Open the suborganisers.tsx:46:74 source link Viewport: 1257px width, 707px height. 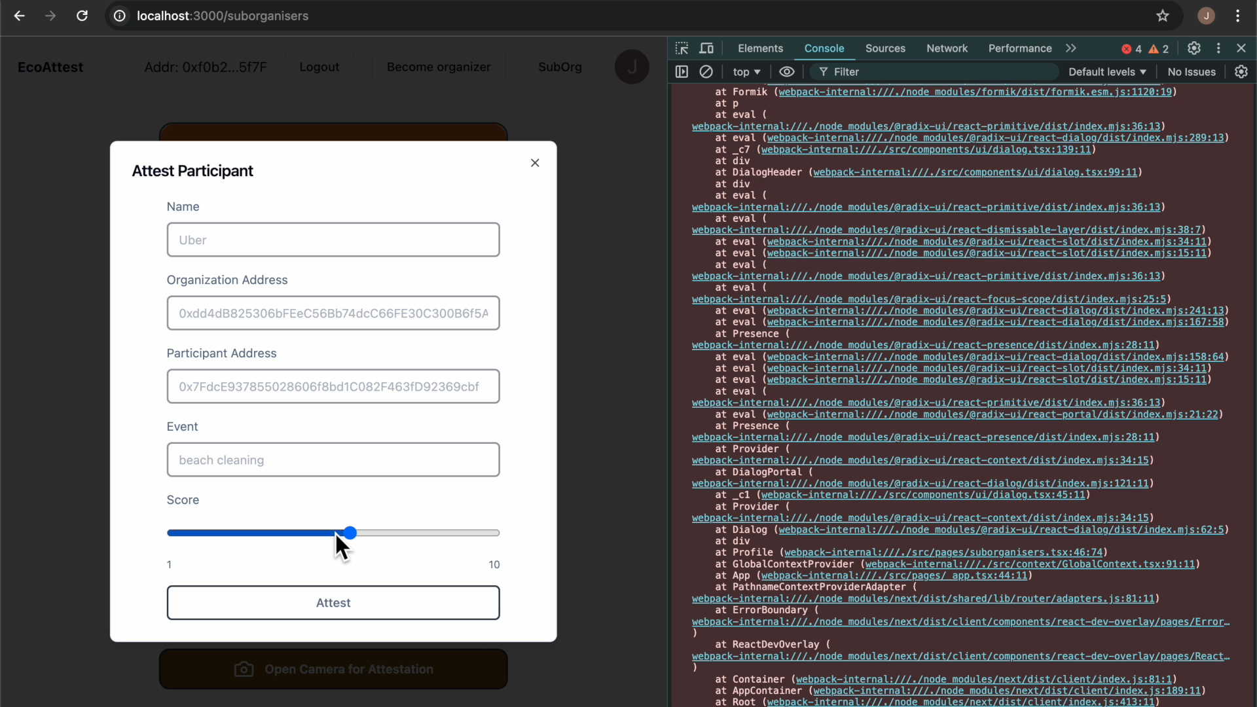tap(943, 553)
